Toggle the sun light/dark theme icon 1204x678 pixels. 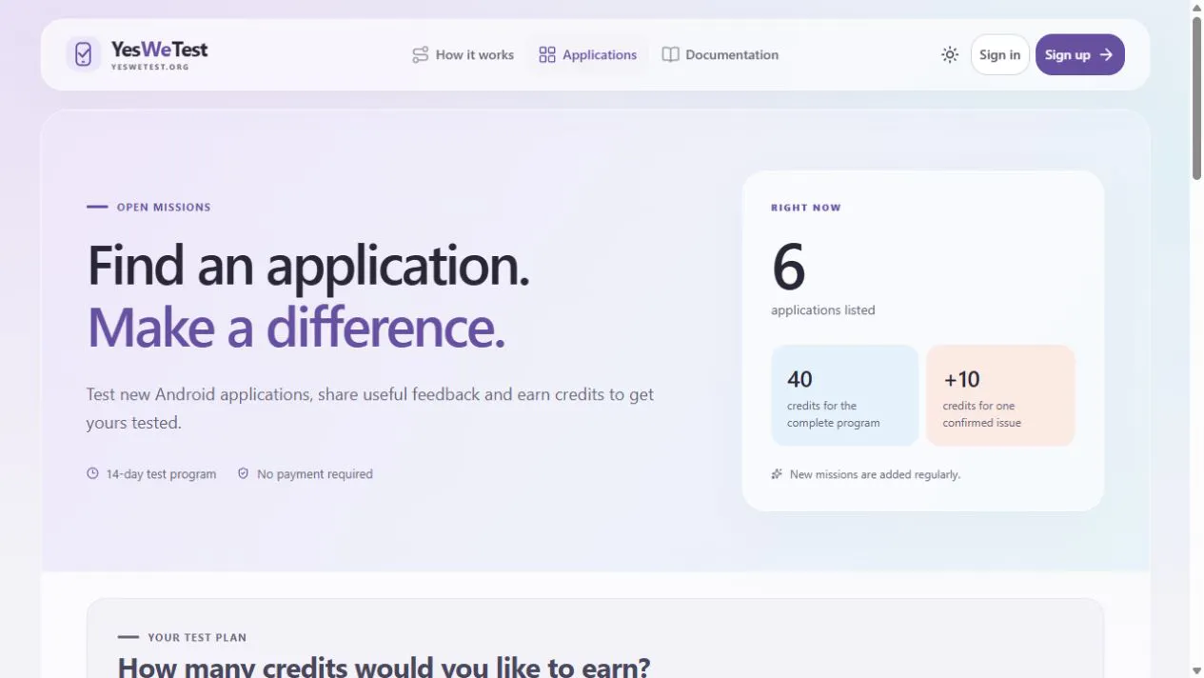point(950,55)
